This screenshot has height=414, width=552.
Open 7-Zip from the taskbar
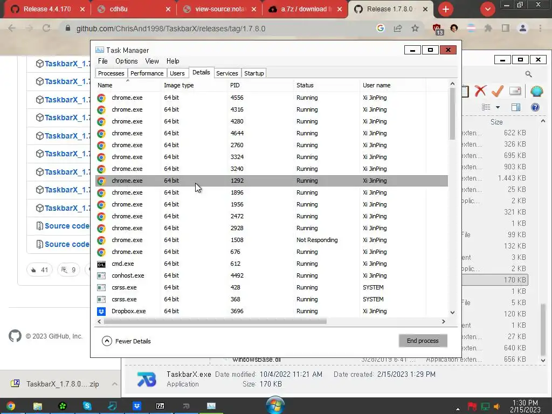pyautogui.click(x=160, y=406)
